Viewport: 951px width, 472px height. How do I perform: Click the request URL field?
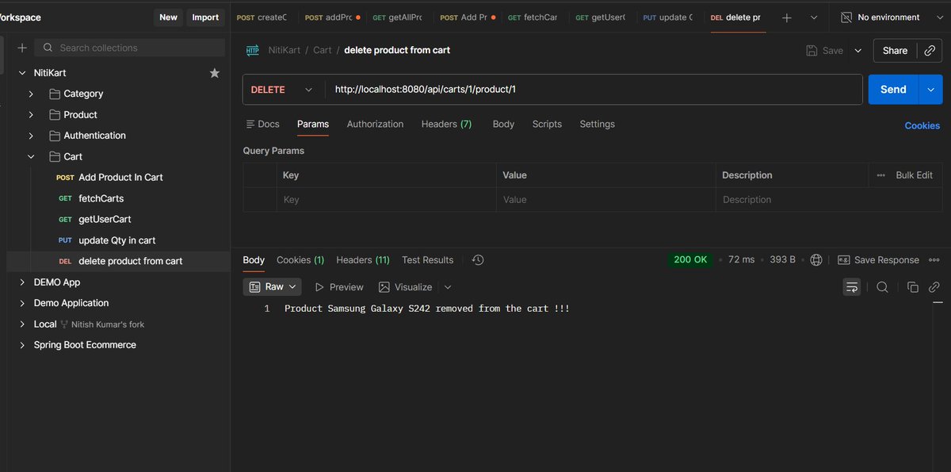coord(593,90)
